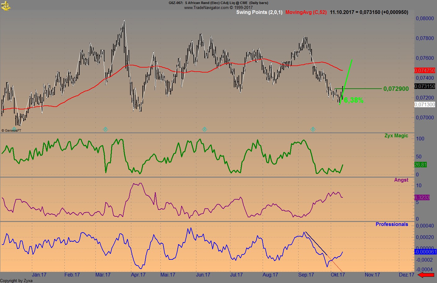Click the green 6,38% projection label

tap(353, 100)
